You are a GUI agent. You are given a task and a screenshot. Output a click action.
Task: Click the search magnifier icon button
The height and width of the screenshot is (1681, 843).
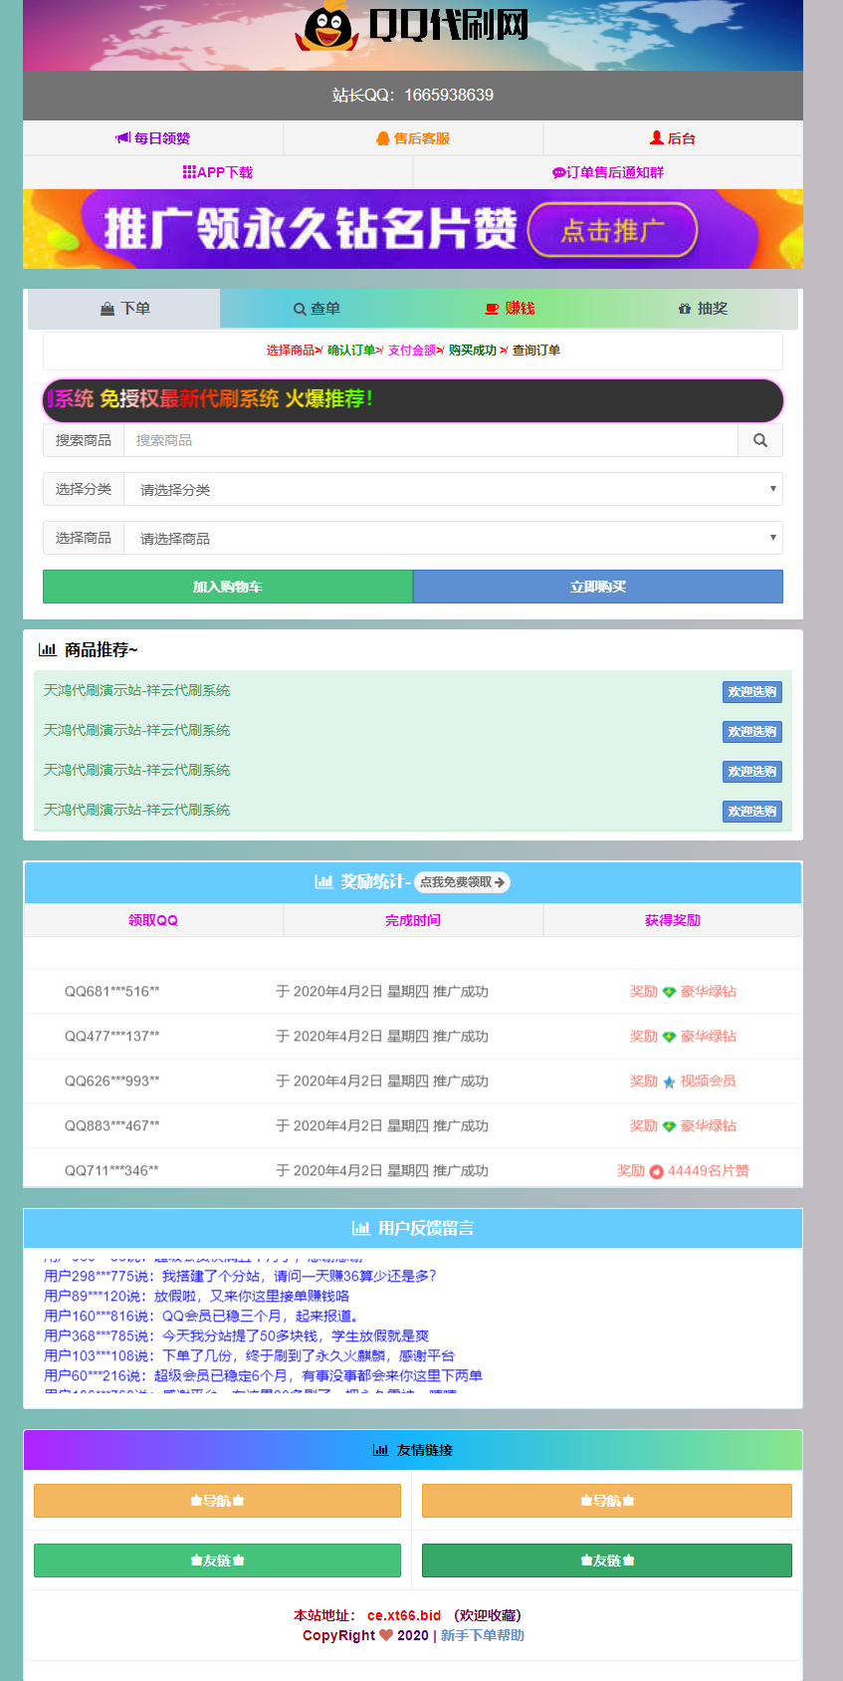click(x=760, y=440)
